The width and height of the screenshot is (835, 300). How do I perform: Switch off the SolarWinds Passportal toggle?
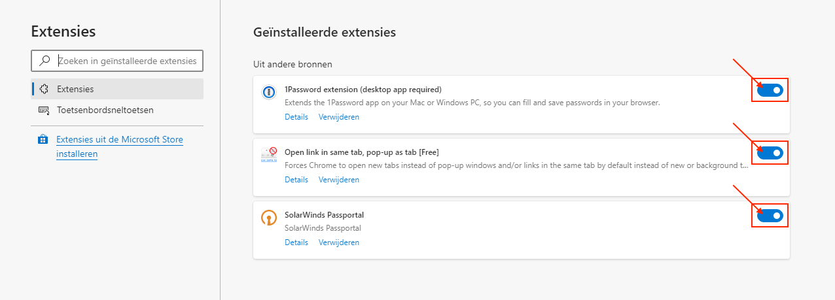(x=770, y=215)
